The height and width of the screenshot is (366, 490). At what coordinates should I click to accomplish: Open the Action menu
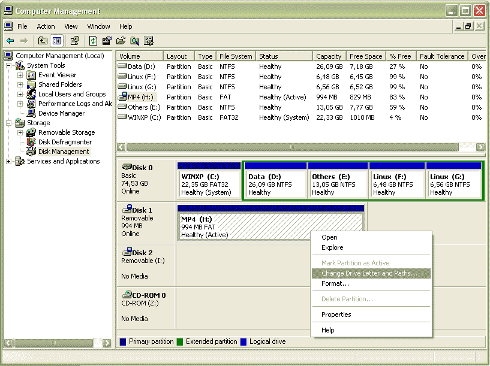pyautogui.click(x=46, y=26)
